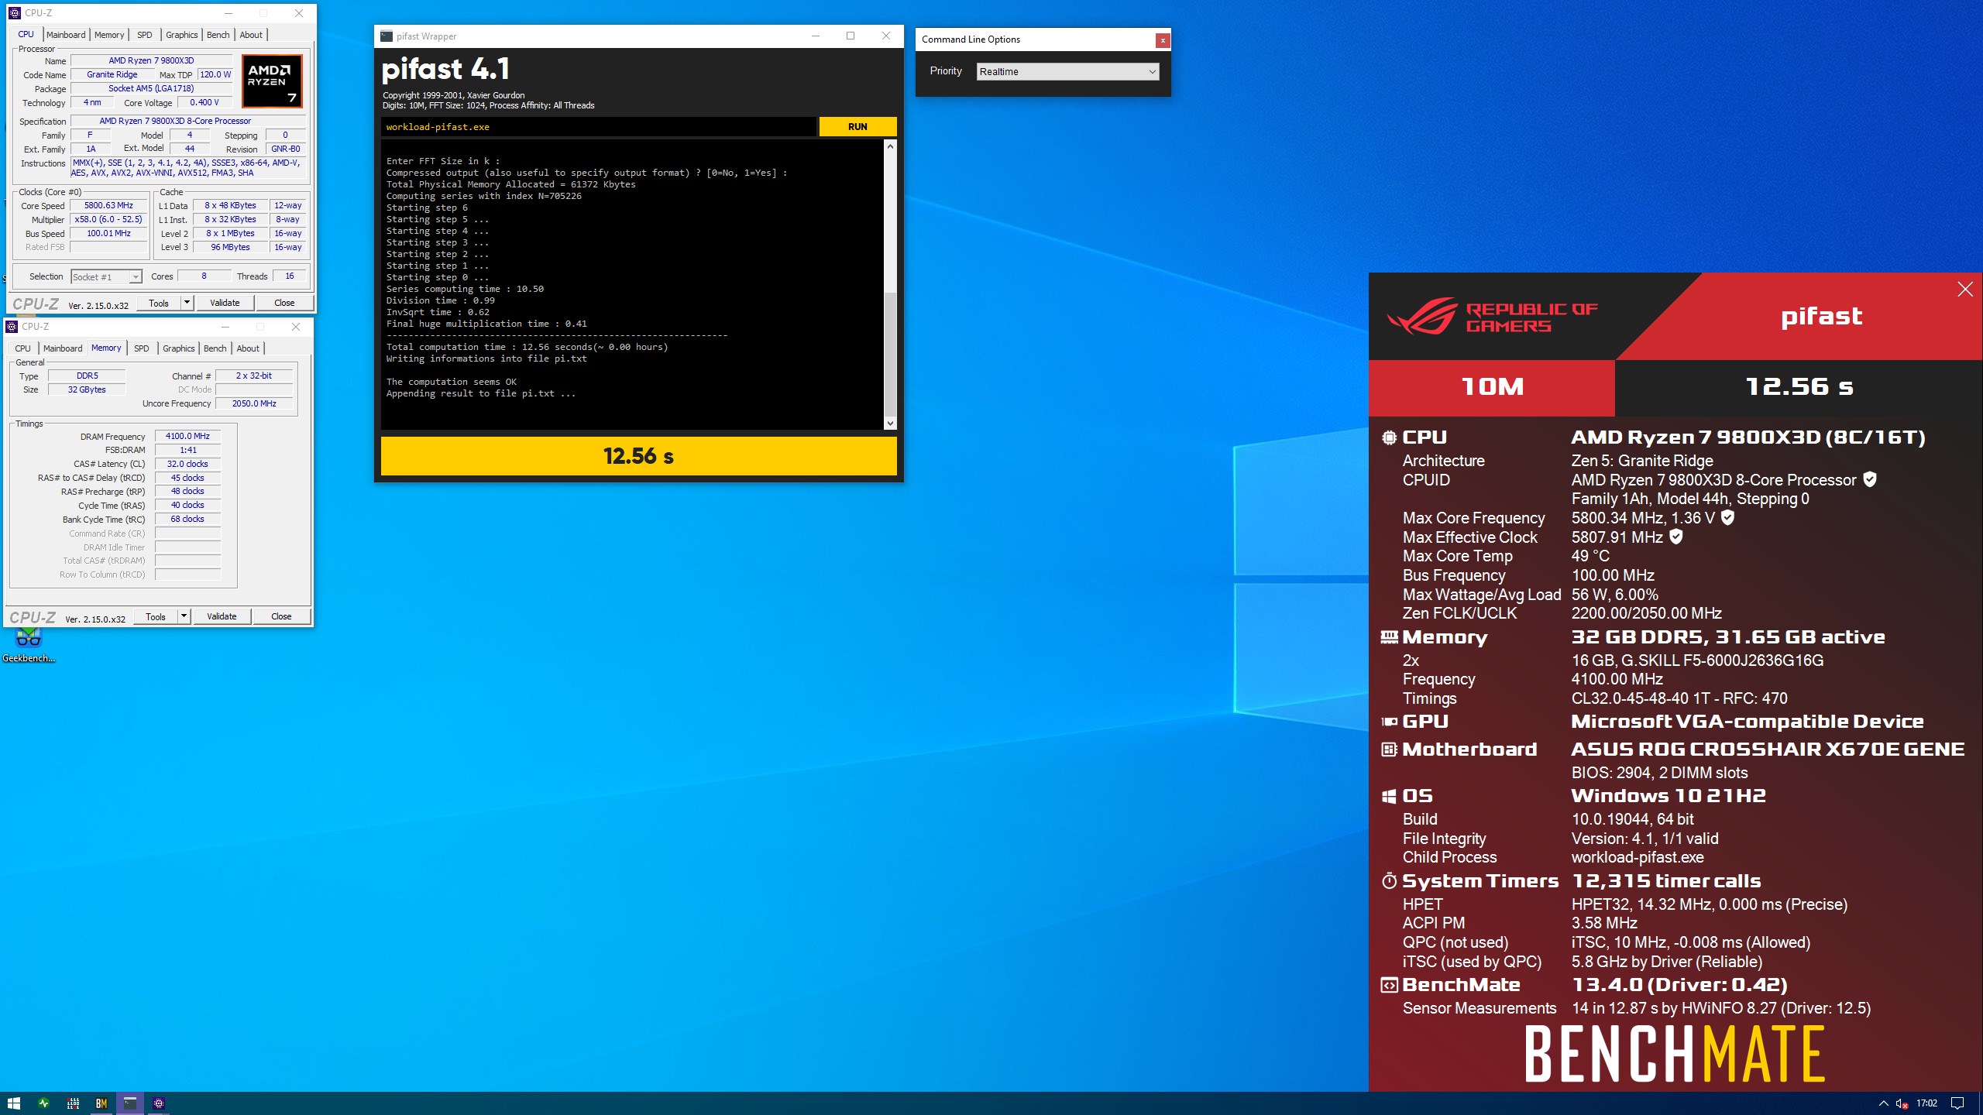
Task: Open the Windows Start menu
Action: (x=13, y=1103)
